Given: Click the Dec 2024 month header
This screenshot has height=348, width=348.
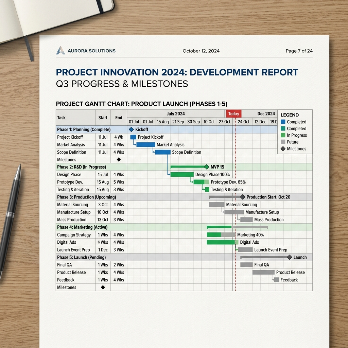Looking at the screenshot, I should tap(266, 114).
